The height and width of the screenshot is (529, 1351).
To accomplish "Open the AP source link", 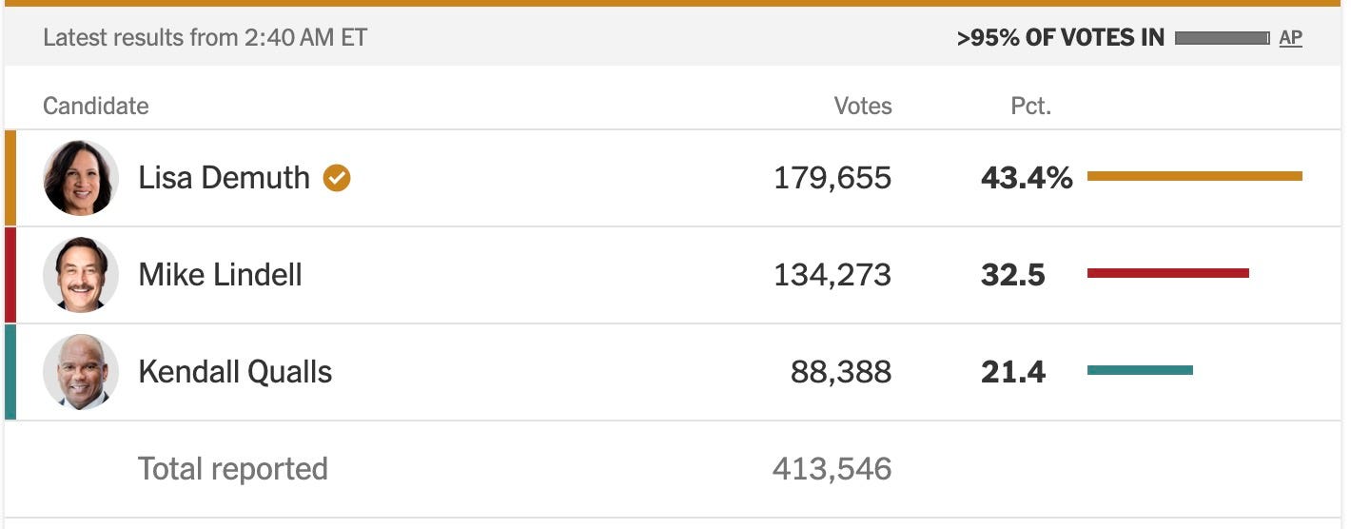I will tap(1290, 38).
